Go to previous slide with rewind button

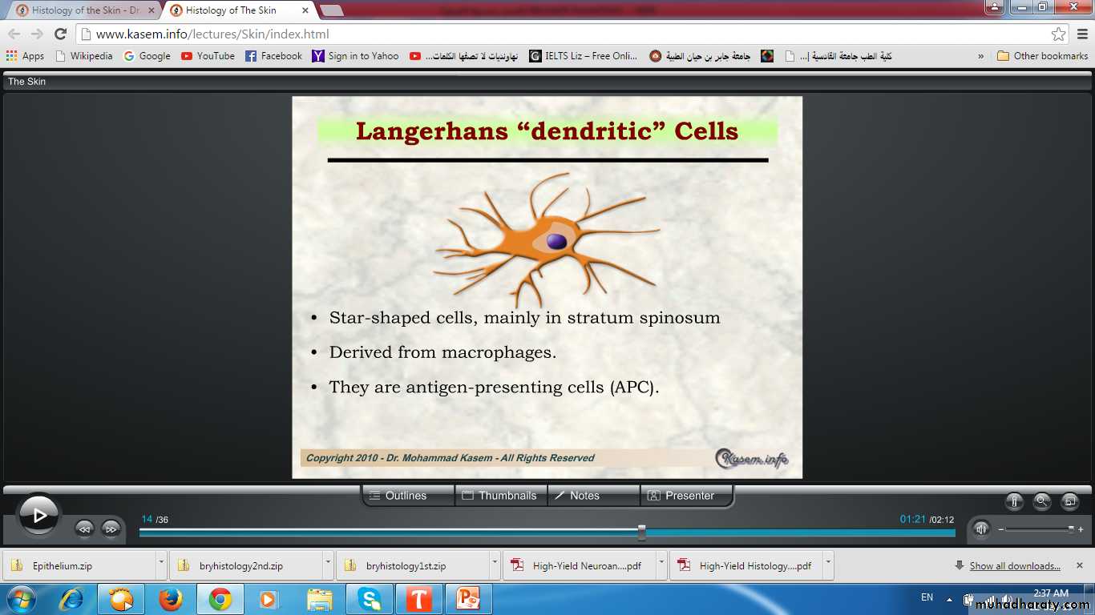[x=84, y=529]
